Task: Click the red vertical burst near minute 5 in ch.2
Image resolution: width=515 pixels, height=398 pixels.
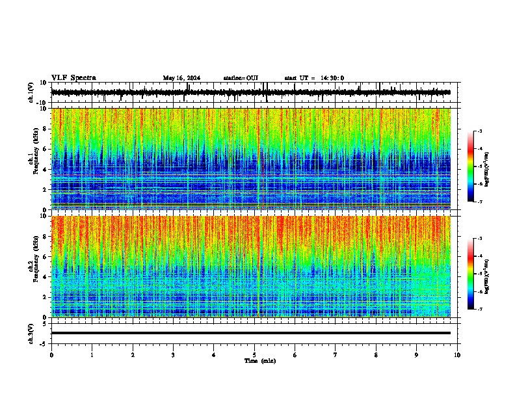Action: click(259, 267)
